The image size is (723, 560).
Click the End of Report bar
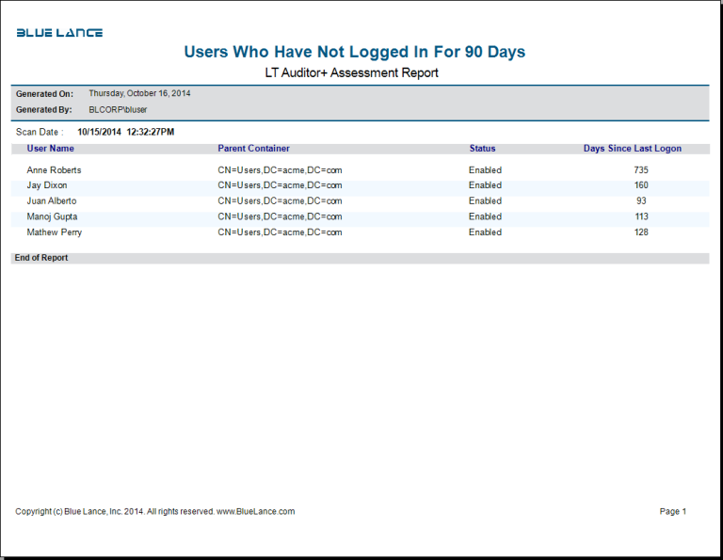click(x=41, y=258)
